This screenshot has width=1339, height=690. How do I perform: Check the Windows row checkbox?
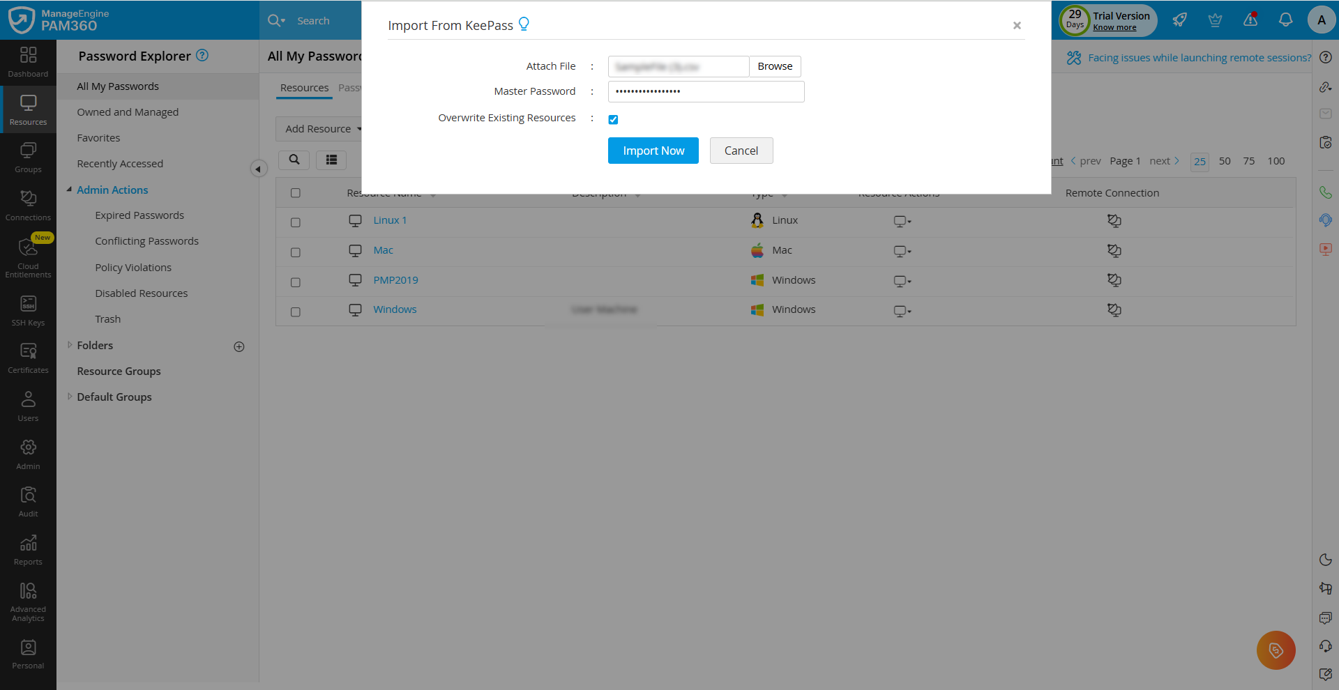tap(296, 312)
